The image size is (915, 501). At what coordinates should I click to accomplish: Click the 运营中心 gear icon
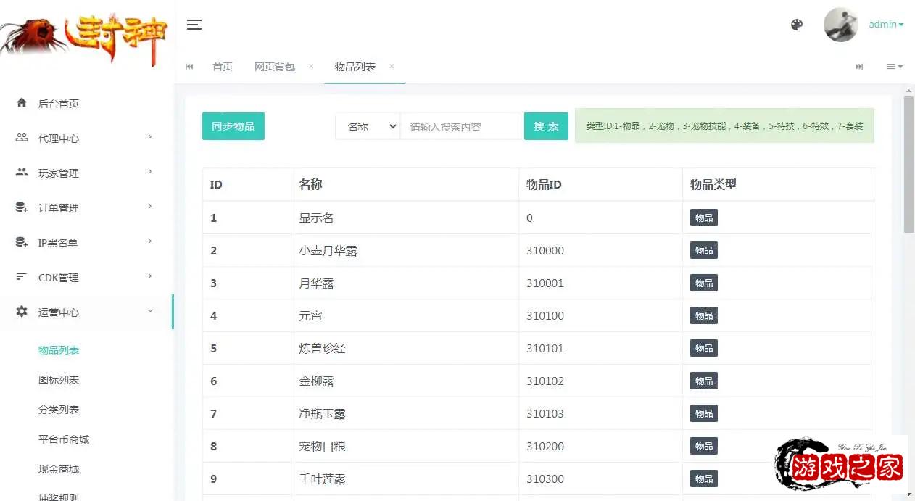tap(22, 312)
